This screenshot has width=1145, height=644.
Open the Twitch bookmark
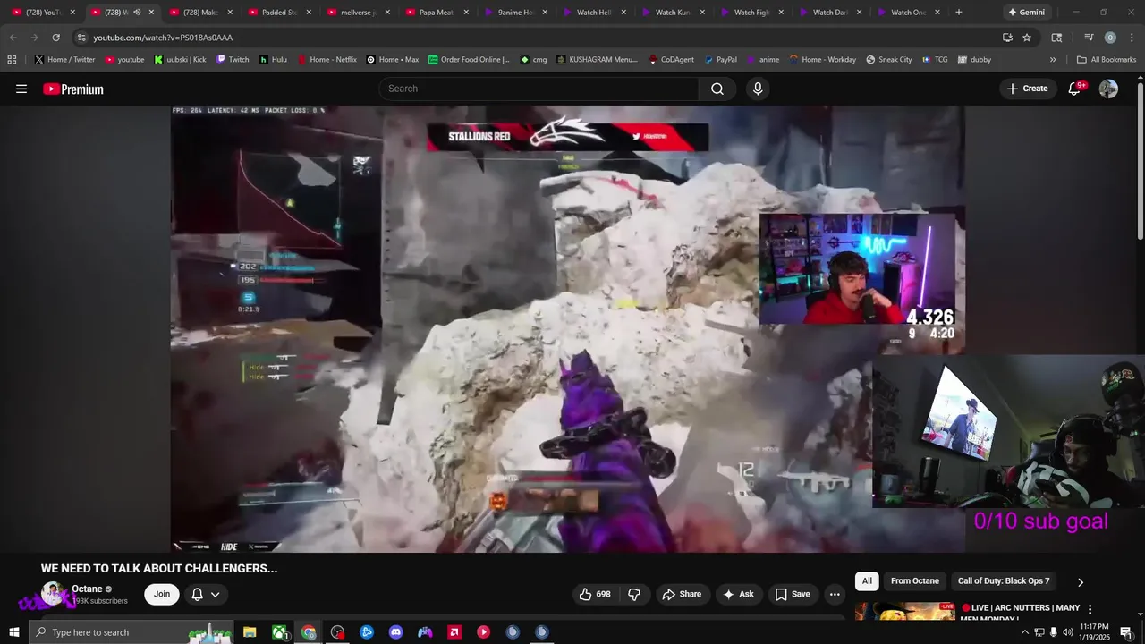pos(232,60)
